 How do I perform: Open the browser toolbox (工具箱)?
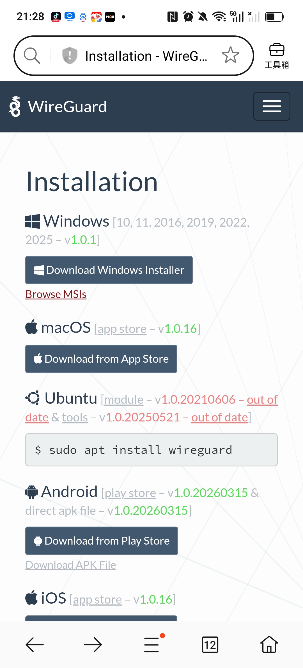click(277, 56)
